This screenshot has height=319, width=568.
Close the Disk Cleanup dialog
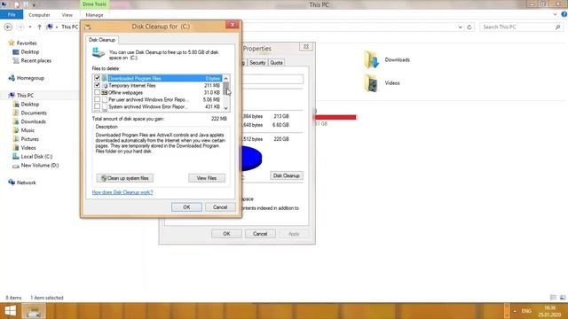(233, 25)
